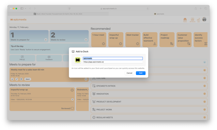Open the Brainstorm review card

pyautogui.click(x=82, y=99)
